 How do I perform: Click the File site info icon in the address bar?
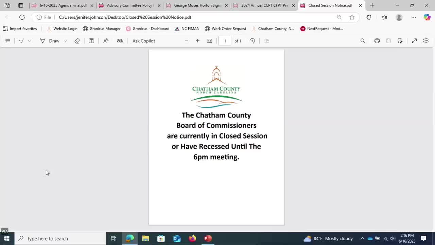(x=44, y=17)
